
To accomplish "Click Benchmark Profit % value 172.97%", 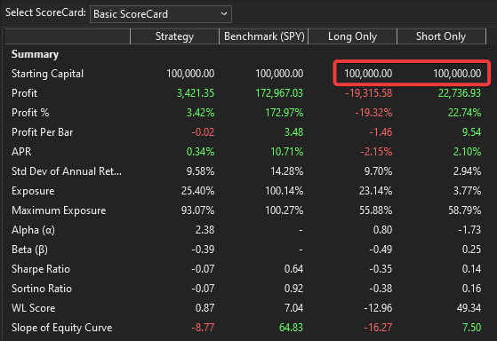I will tap(285, 113).
